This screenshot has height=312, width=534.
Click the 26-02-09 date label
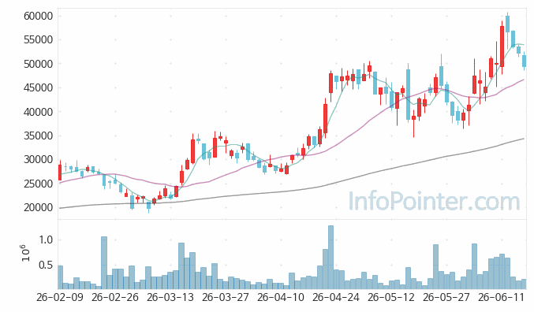tap(60, 297)
